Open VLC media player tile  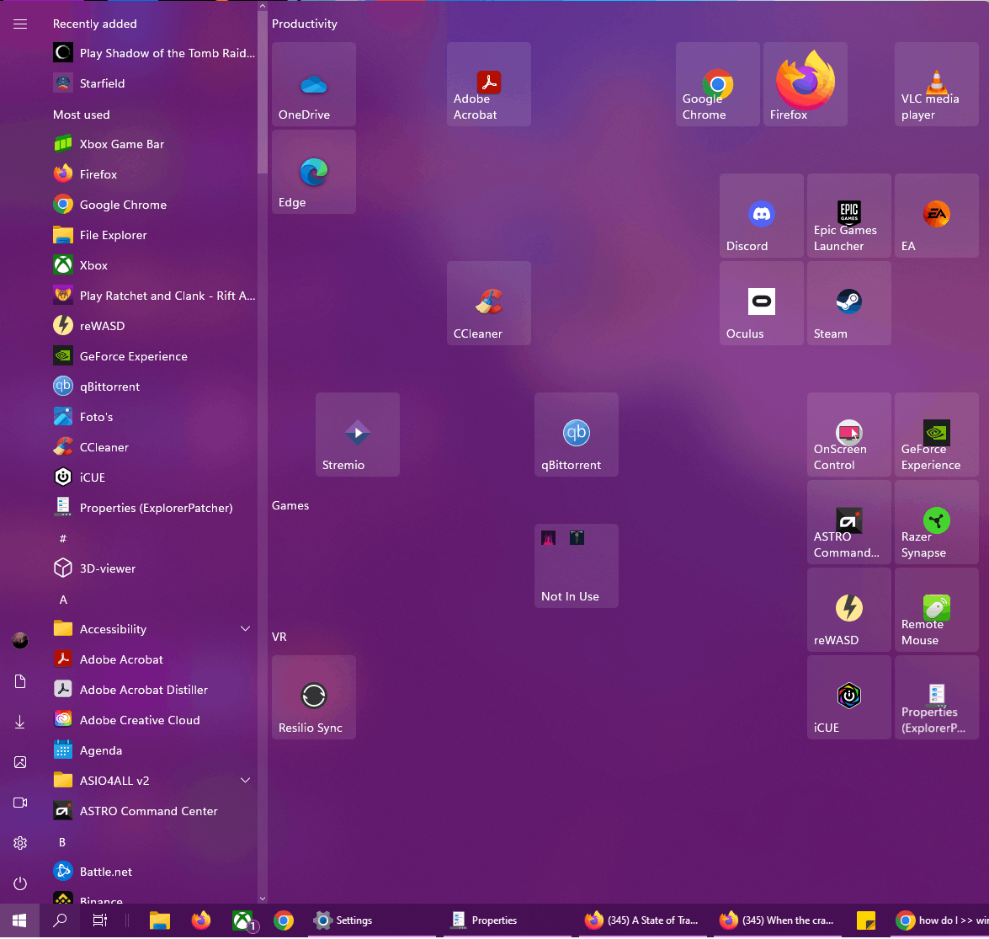tap(936, 84)
